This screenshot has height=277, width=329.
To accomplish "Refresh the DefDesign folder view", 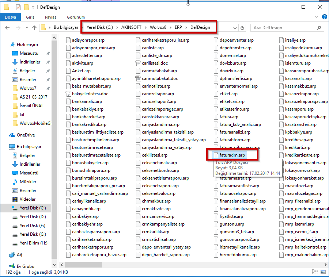I will coord(242,28).
